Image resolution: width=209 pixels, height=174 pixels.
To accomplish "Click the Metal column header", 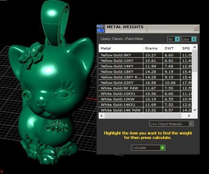I will click(121, 48).
